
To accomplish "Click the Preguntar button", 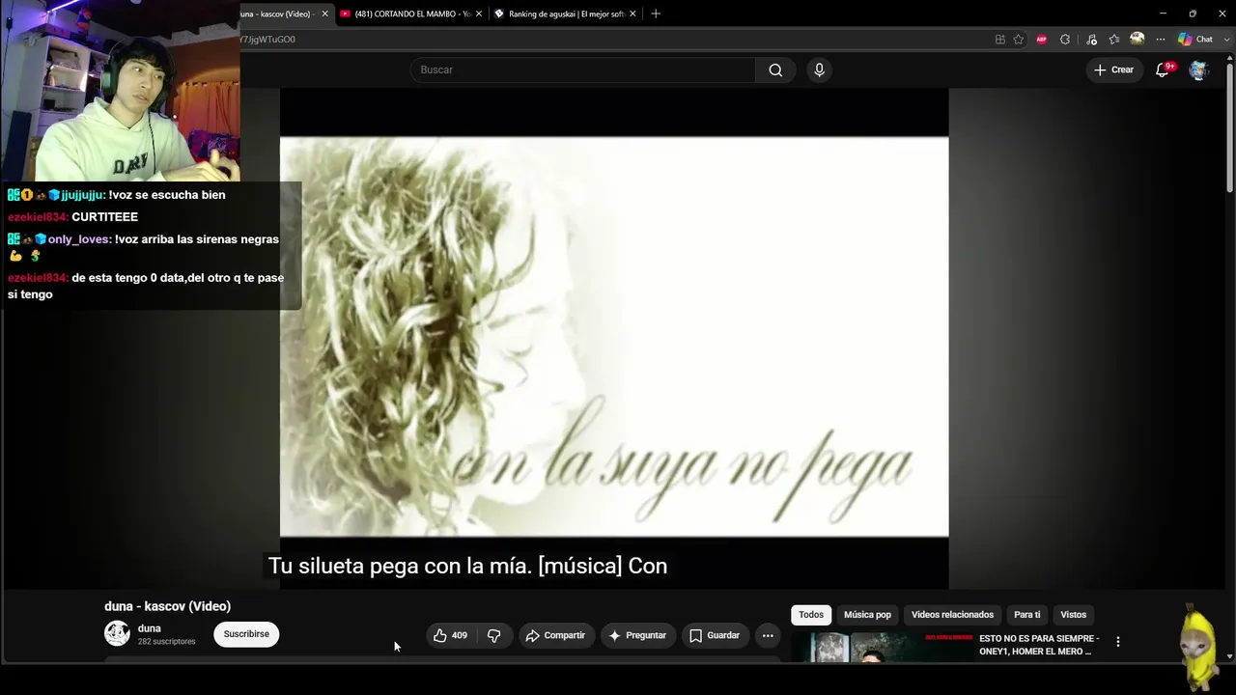I will coord(637,635).
